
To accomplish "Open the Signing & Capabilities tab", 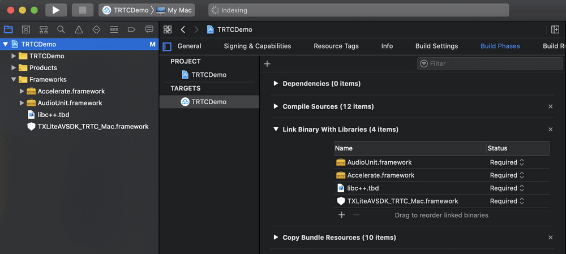I will pos(257,46).
